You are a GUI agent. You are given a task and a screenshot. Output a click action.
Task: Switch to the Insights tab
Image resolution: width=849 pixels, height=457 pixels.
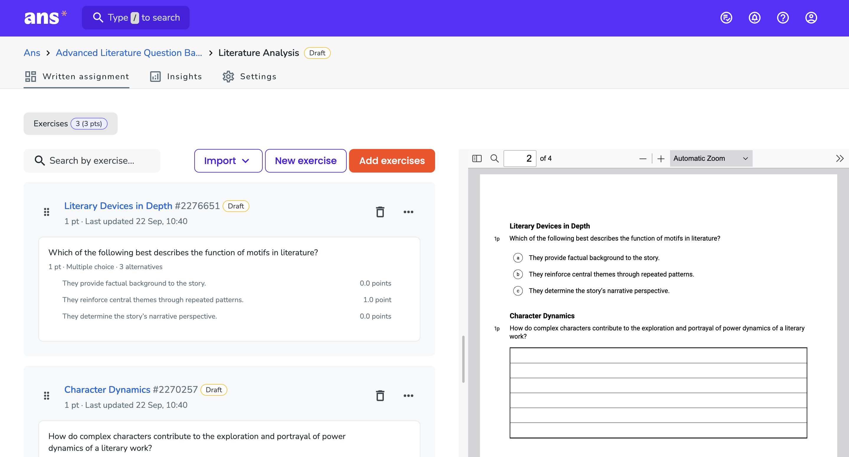(176, 76)
